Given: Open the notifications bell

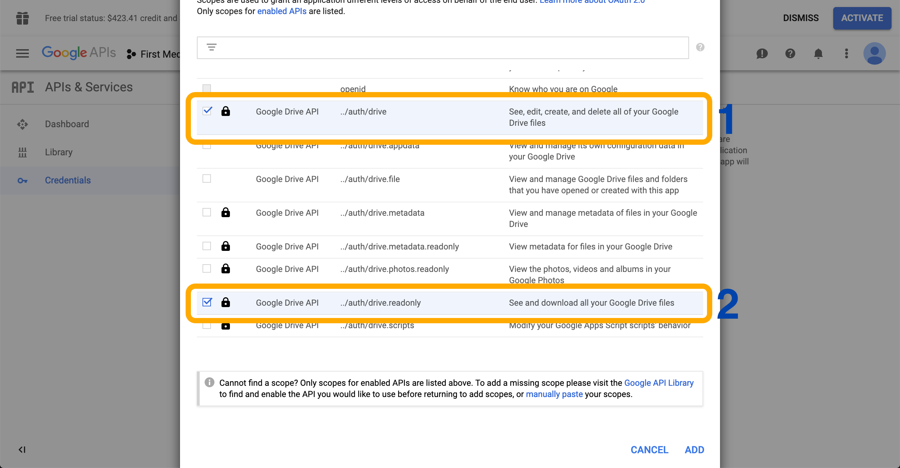Looking at the screenshot, I should [818, 53].
